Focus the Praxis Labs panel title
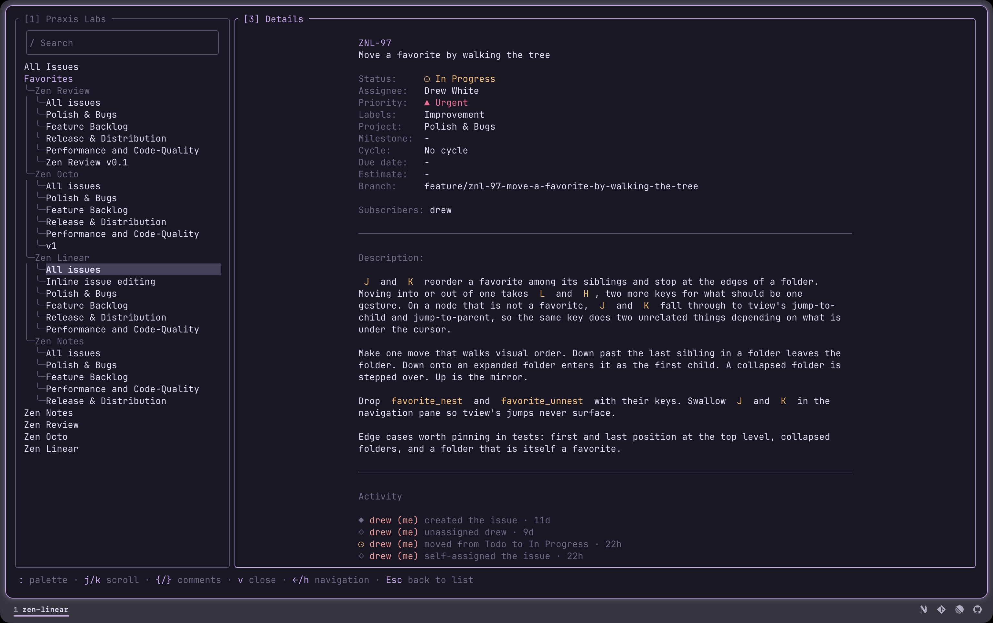993x623 pixels. point(65,19)
